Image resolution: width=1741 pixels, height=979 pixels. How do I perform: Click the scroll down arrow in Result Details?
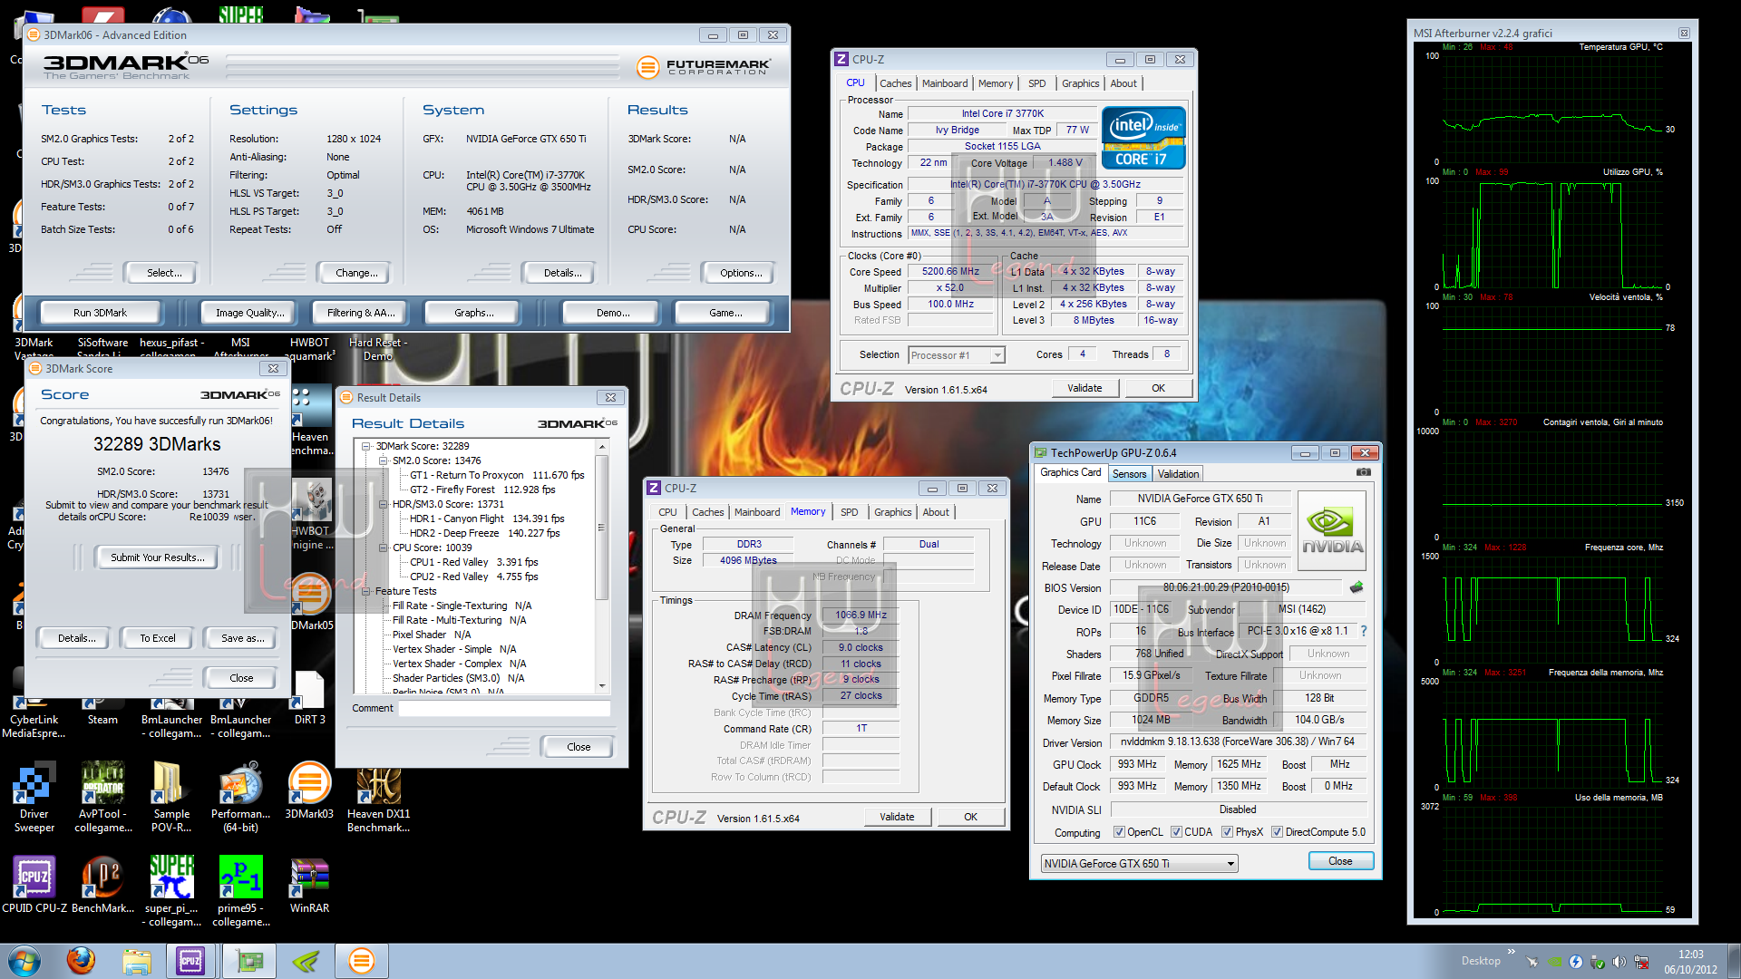[602, 686]
